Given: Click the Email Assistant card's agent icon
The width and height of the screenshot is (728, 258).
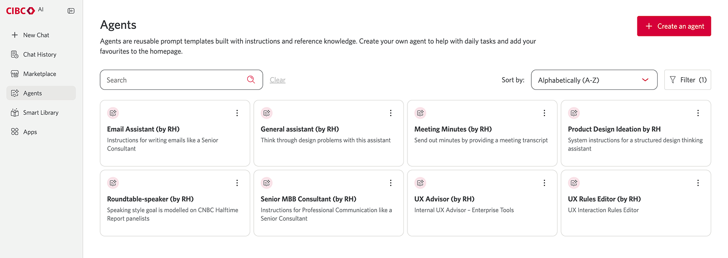Looking at the screenshot, I should tap(113, 113).
